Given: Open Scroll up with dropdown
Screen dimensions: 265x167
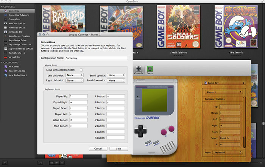Looking at the screenshot, I should [116, 75].
